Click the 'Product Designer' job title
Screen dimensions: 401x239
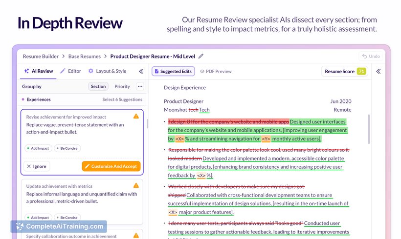tap(183, 101)
